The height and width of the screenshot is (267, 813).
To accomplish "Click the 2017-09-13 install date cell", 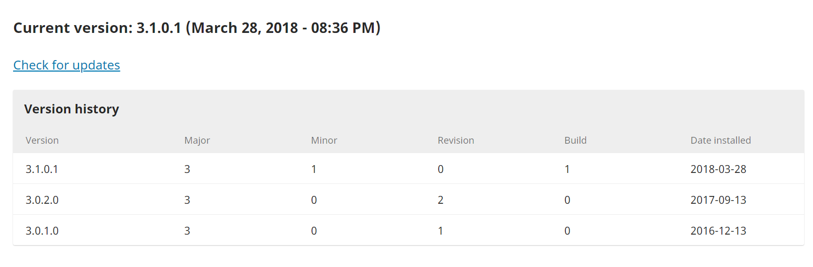I will [x=718, y=200].
